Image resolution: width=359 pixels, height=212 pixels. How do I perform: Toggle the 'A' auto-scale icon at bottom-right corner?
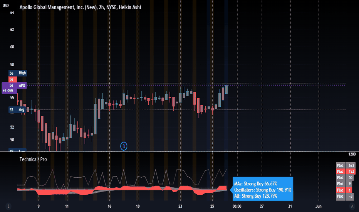point(352,206)
